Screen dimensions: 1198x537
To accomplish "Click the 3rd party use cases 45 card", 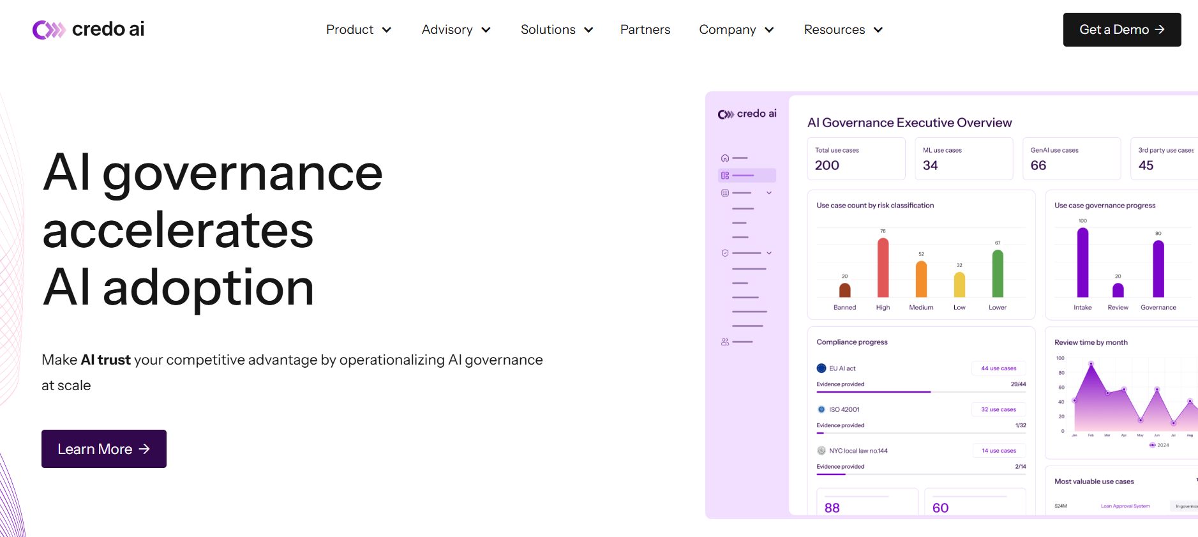I will [x=1164, y=158].
